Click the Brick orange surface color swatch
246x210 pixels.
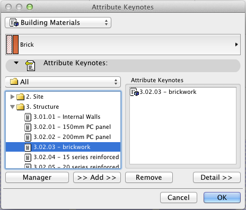click(15, 45)
